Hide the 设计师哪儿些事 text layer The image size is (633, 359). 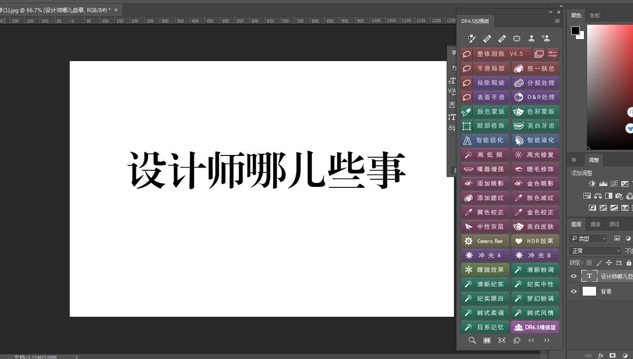[574, 276]
